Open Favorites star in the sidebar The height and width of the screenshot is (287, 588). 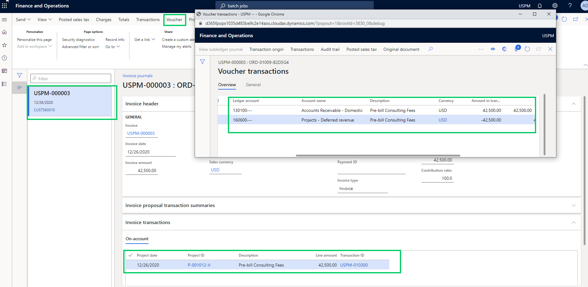click(4, 45)
